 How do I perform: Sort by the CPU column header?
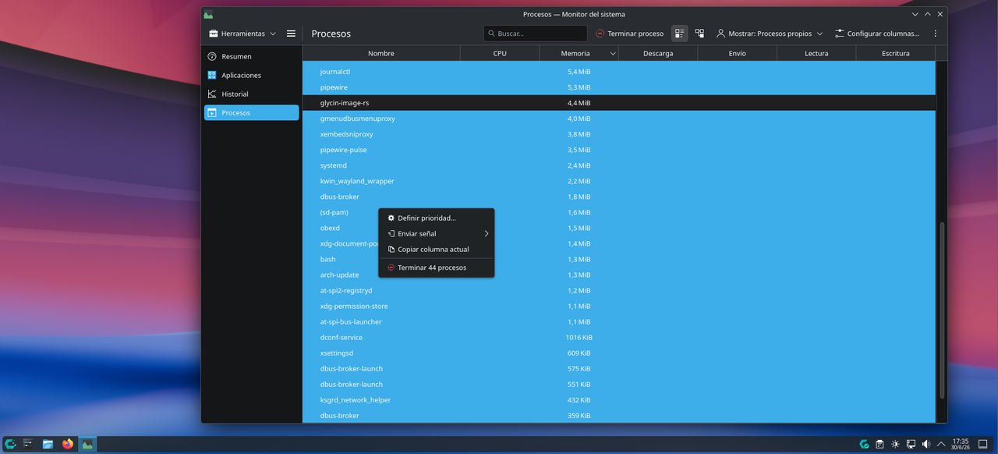[x=500, y=53]
